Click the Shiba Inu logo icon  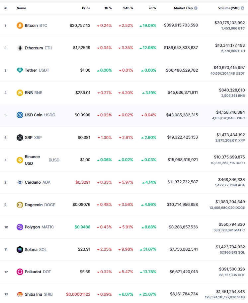pos(20,294)
